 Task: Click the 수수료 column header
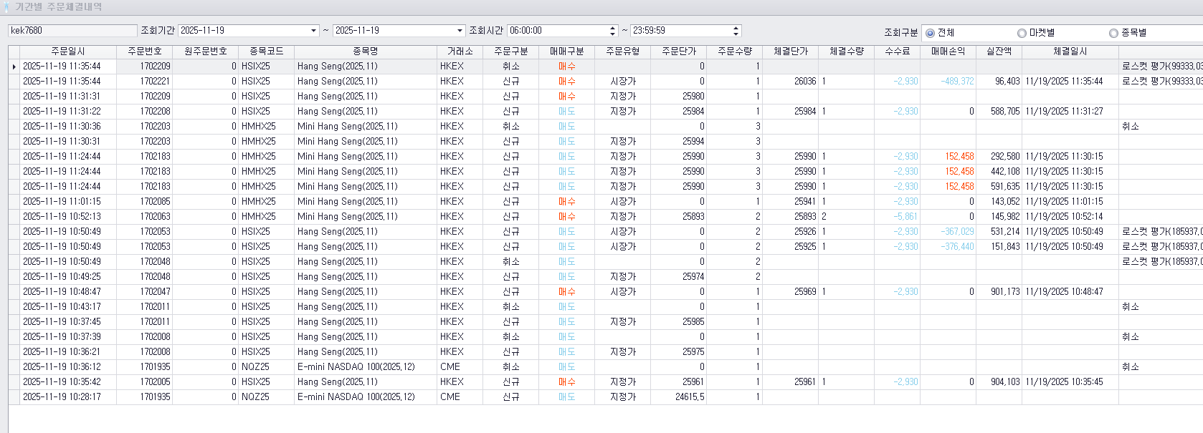(898, 52)
